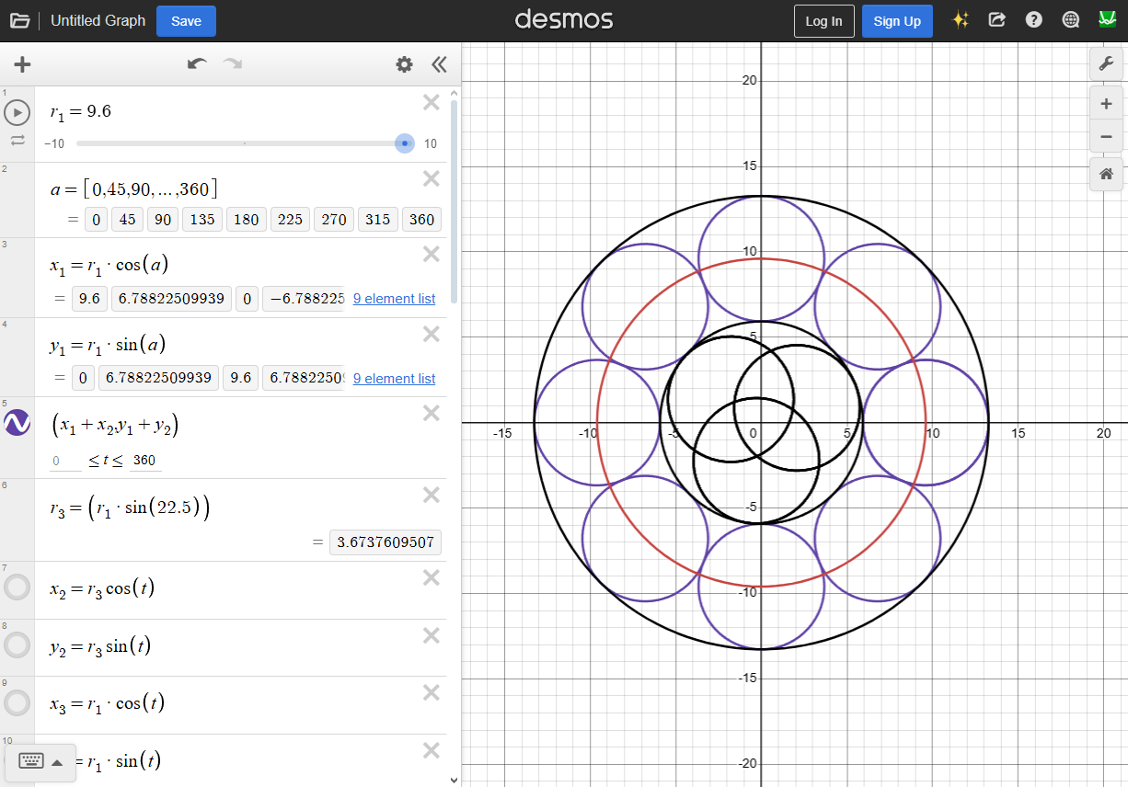
Task: Open the help question mark icon
Action: (1034, 20)
